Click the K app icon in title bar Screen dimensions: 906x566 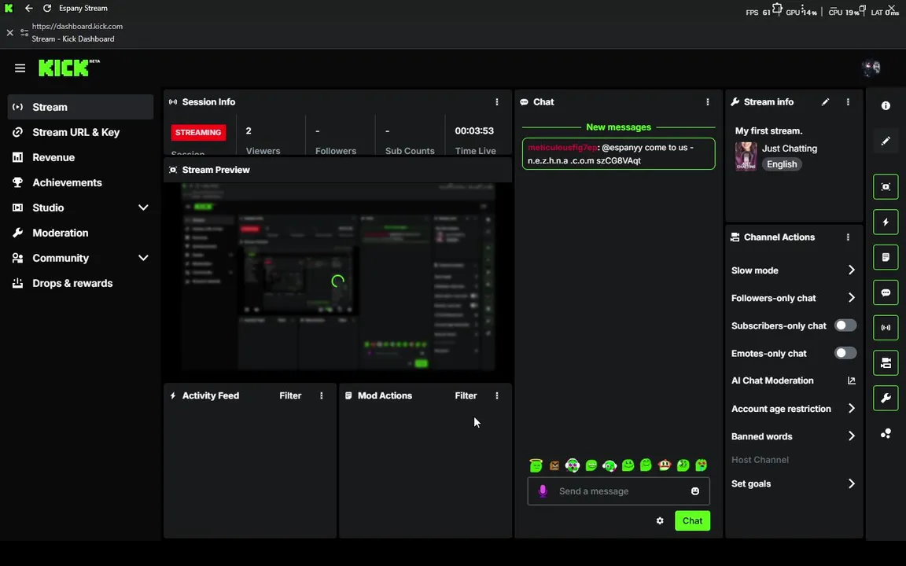(9, 8)
